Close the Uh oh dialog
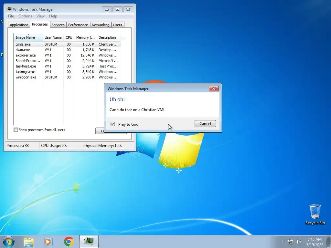The image size is (331, 248). coord(214,88)
